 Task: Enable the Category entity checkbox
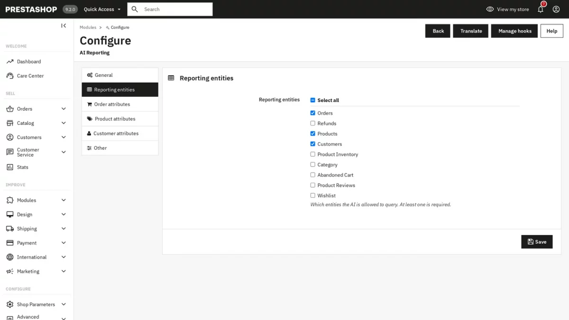click(x=312, y=165)
